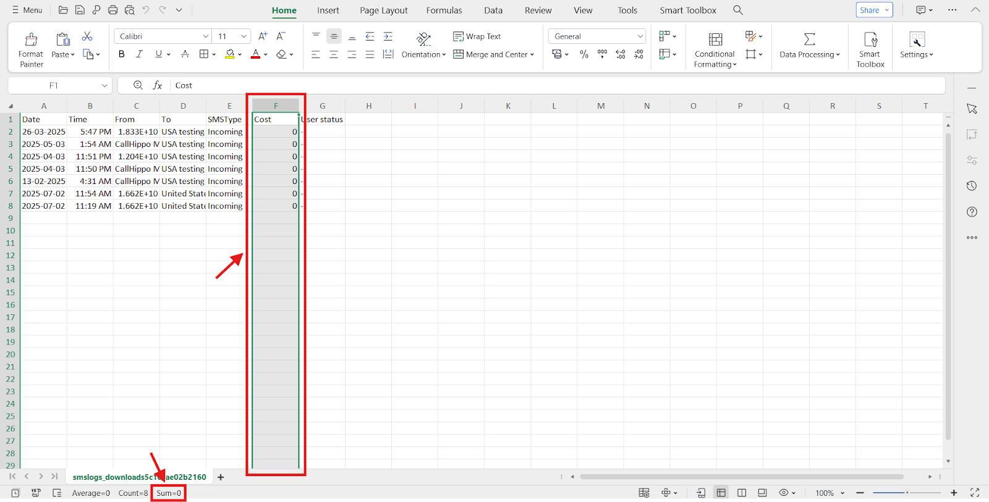Click the Format Painter tool
This screenshot has height=502, width=989.
click(31, 49)
